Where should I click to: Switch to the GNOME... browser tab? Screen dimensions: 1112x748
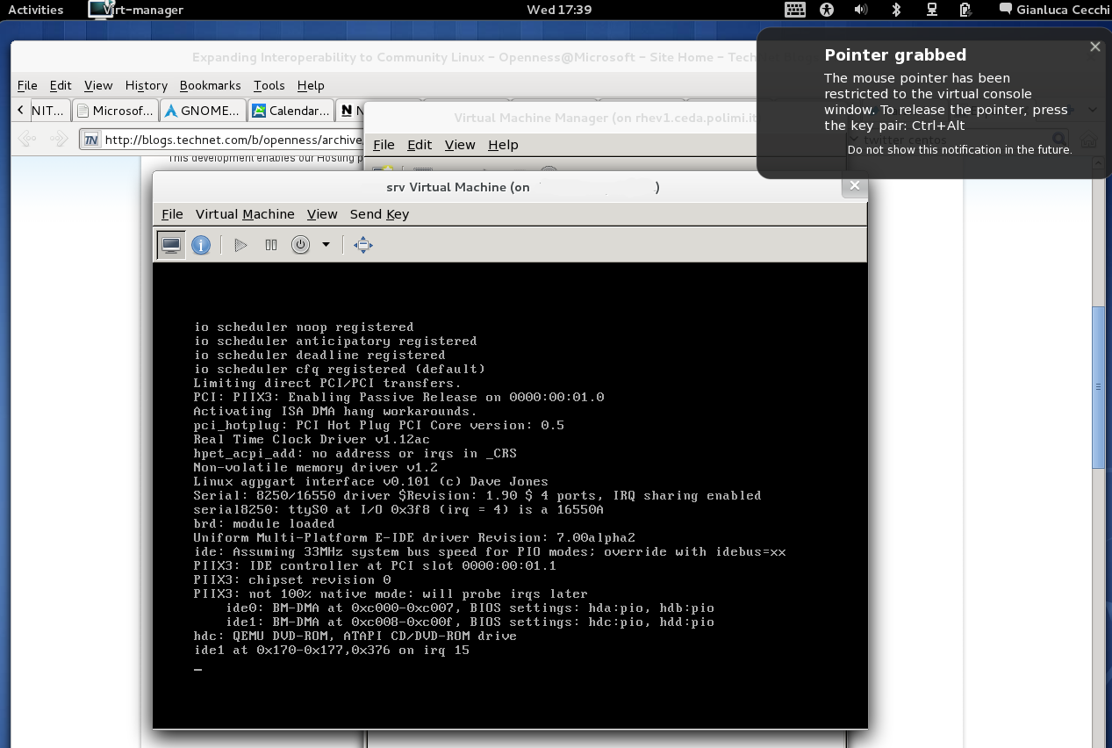pyautogui.click(x=203, y=111)
